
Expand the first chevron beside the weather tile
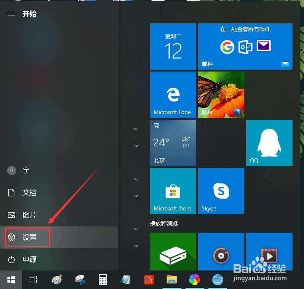click(x=136, y=129)
